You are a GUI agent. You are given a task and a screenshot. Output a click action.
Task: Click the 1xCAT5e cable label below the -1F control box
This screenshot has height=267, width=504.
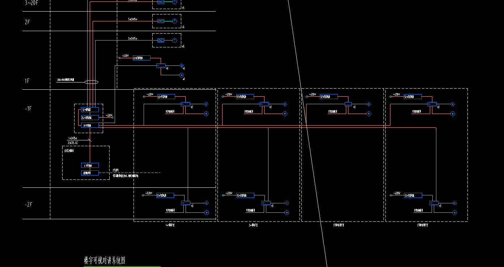point(72,138)
